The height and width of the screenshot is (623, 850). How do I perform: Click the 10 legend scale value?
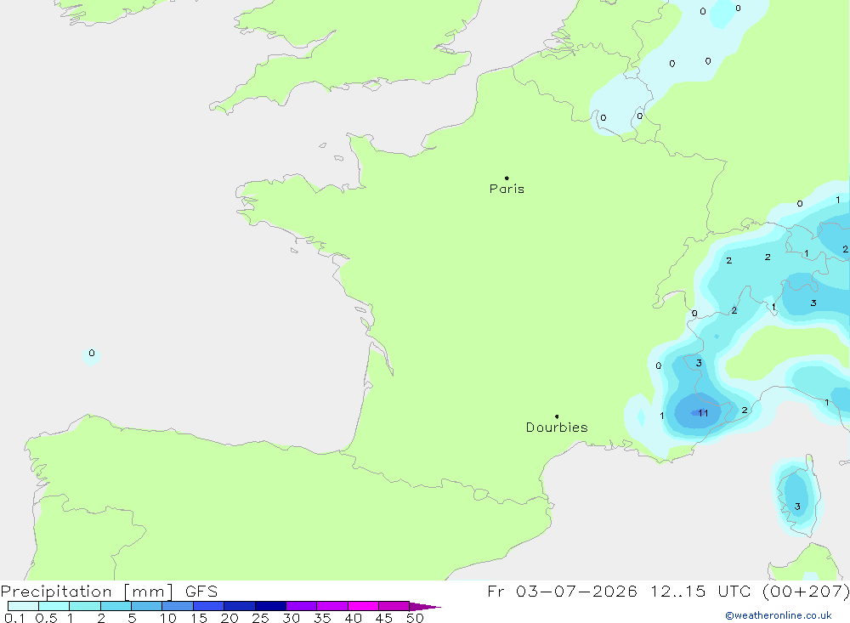(168, 618)
